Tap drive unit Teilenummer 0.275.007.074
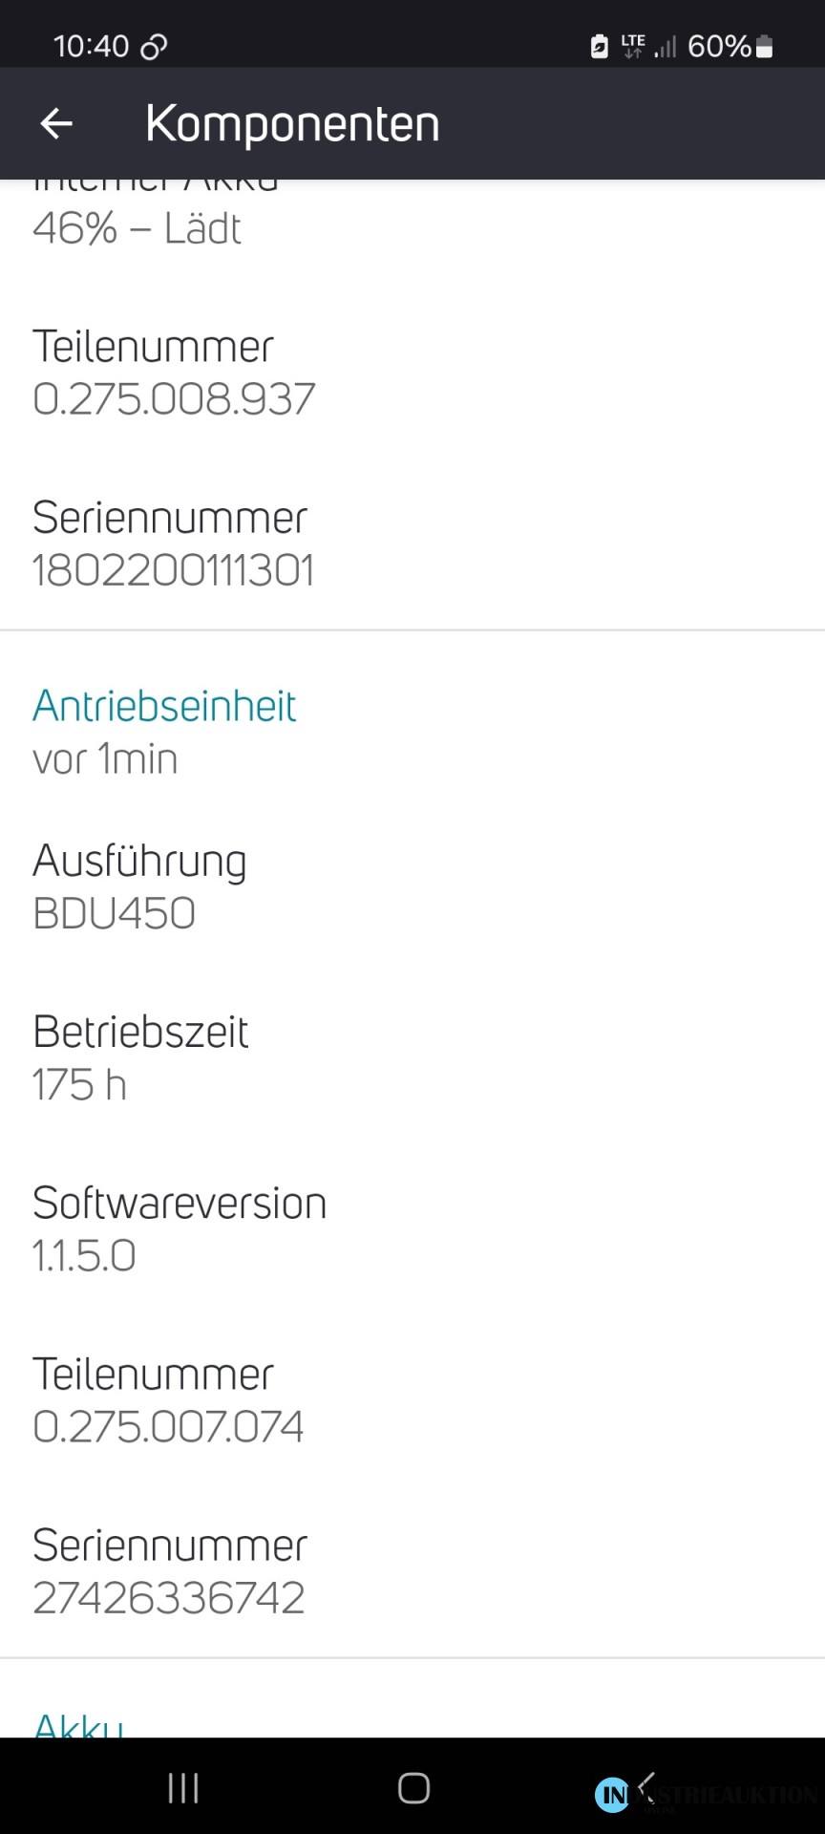The height and width of the screenshot is (1834, 825). pos(168,1399)
